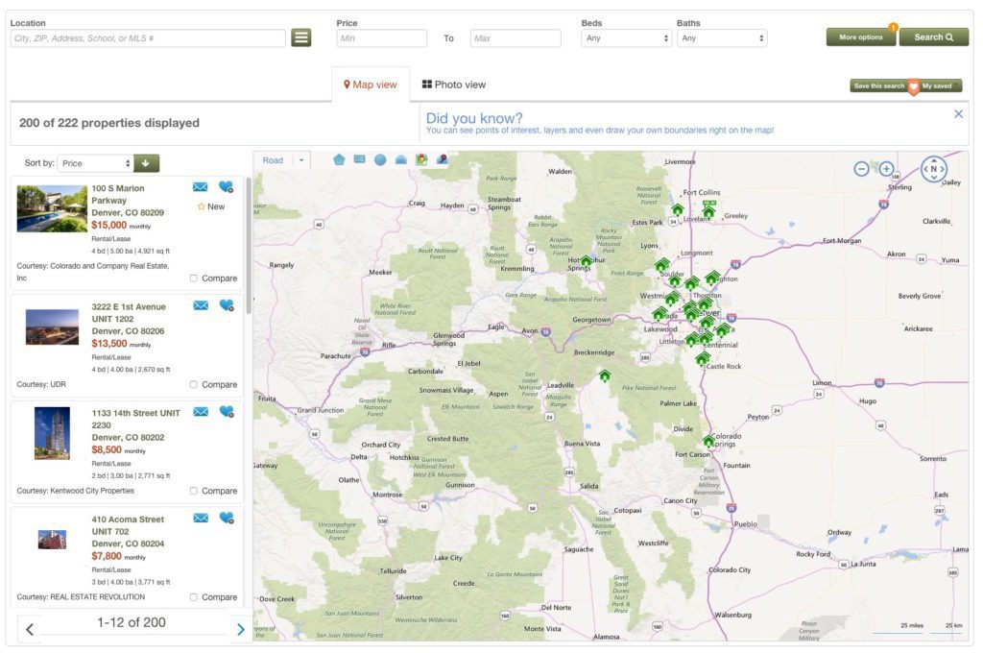The width and height of the screenshot is (983, 653).
Task: Favorite the 1133 14th Street listing
Action: (x=227, y=412)
